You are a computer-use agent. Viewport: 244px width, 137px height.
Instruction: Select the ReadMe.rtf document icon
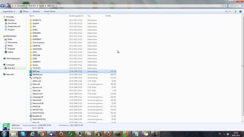tap(30, 116)
